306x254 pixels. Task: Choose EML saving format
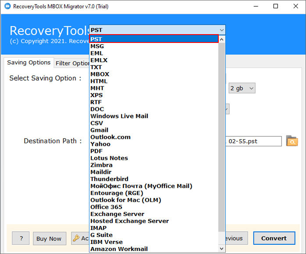tap(154, 53)
